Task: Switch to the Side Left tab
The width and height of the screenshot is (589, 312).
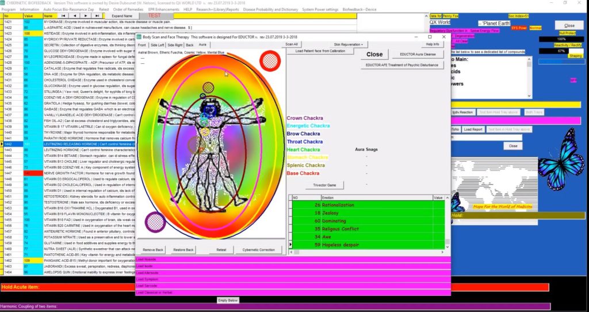Action: pos(158,45)
